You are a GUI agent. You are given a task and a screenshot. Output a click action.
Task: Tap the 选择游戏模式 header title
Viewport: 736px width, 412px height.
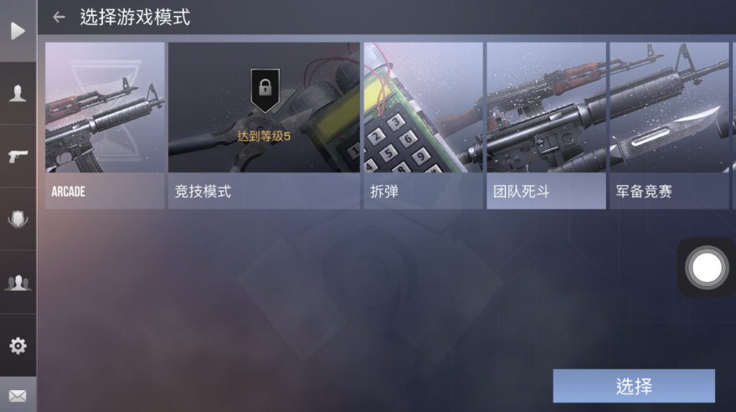pyautogui.click(x=135, y=18)
